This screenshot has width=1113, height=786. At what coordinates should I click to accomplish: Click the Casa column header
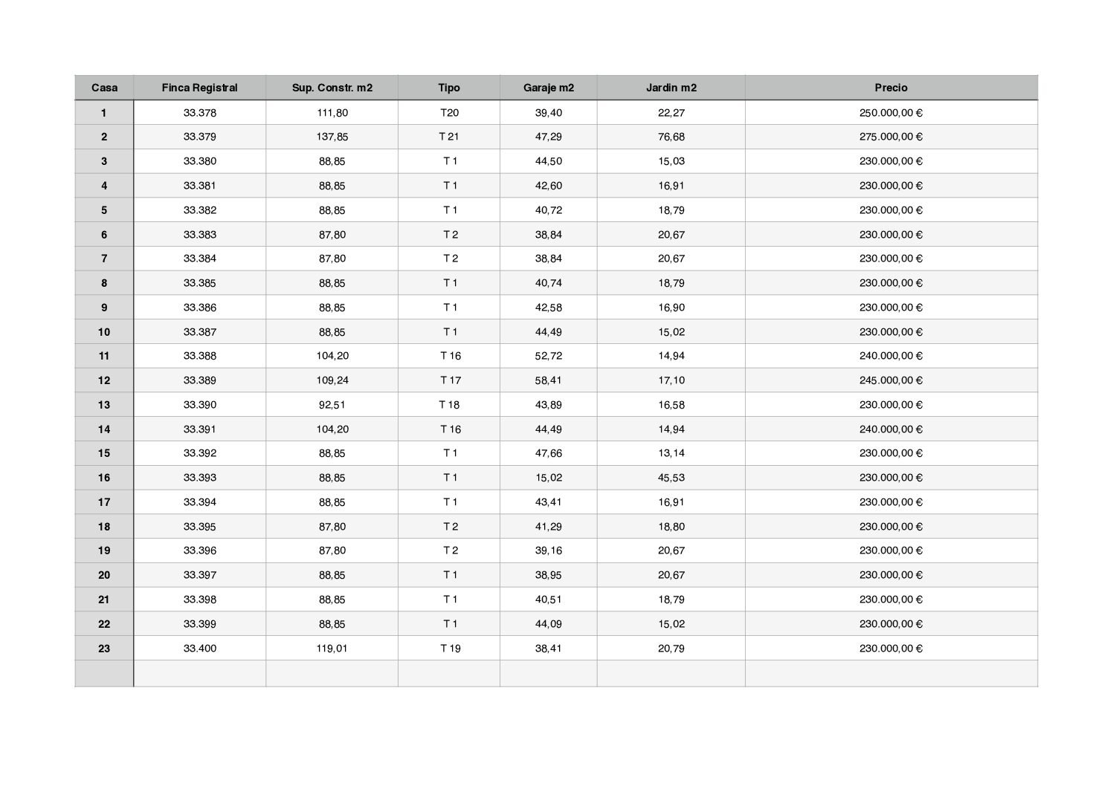[104, 88]
